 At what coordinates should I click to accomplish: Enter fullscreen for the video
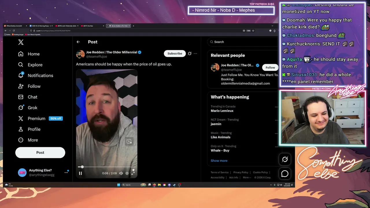[x=133, y=173]
